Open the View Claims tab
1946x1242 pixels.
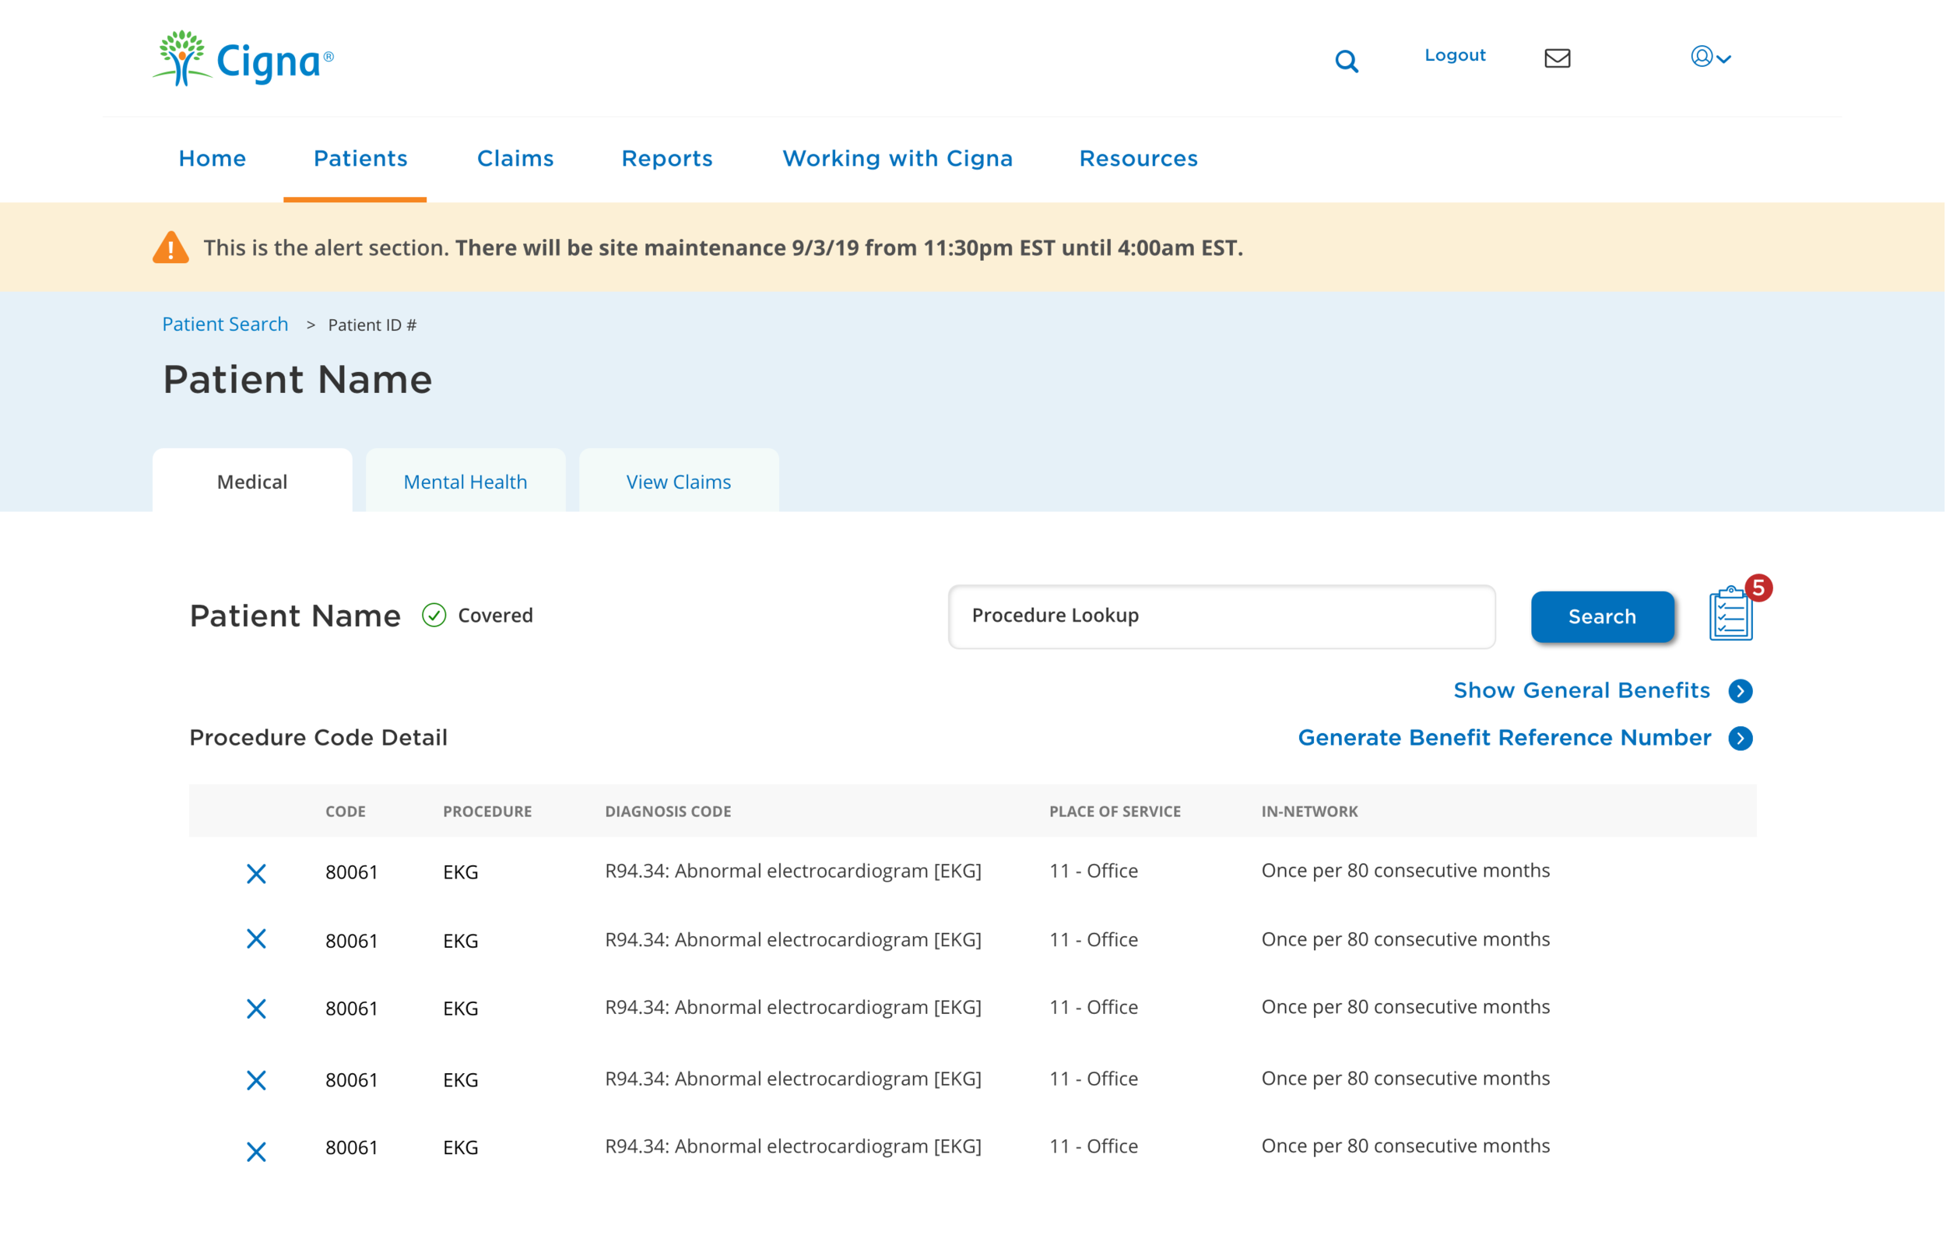(x=678, y=482)
